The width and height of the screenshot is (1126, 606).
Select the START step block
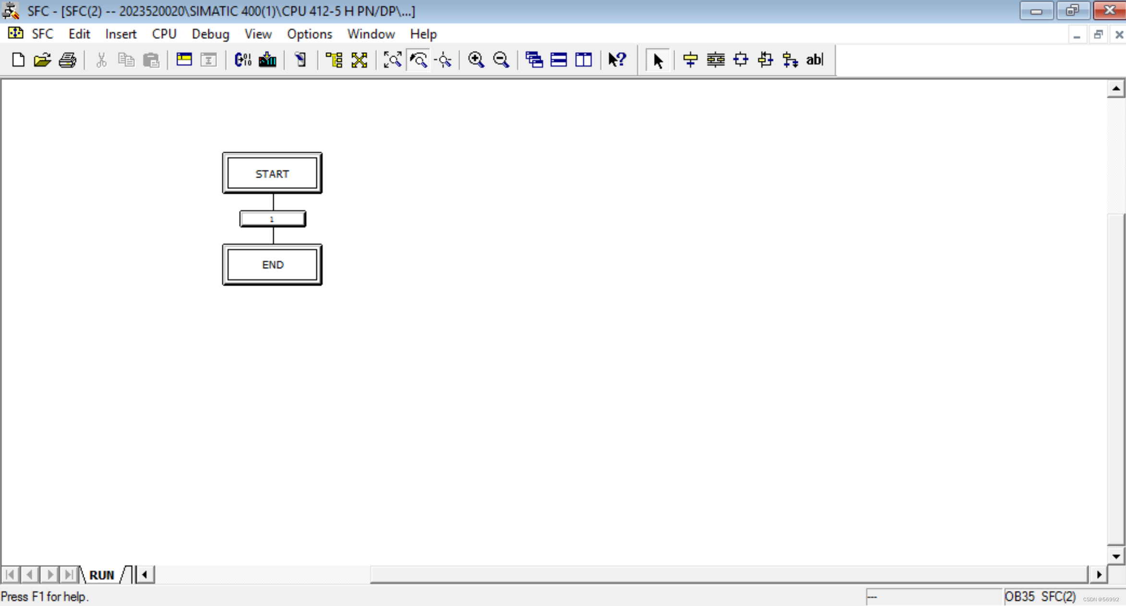click(272, 173)
